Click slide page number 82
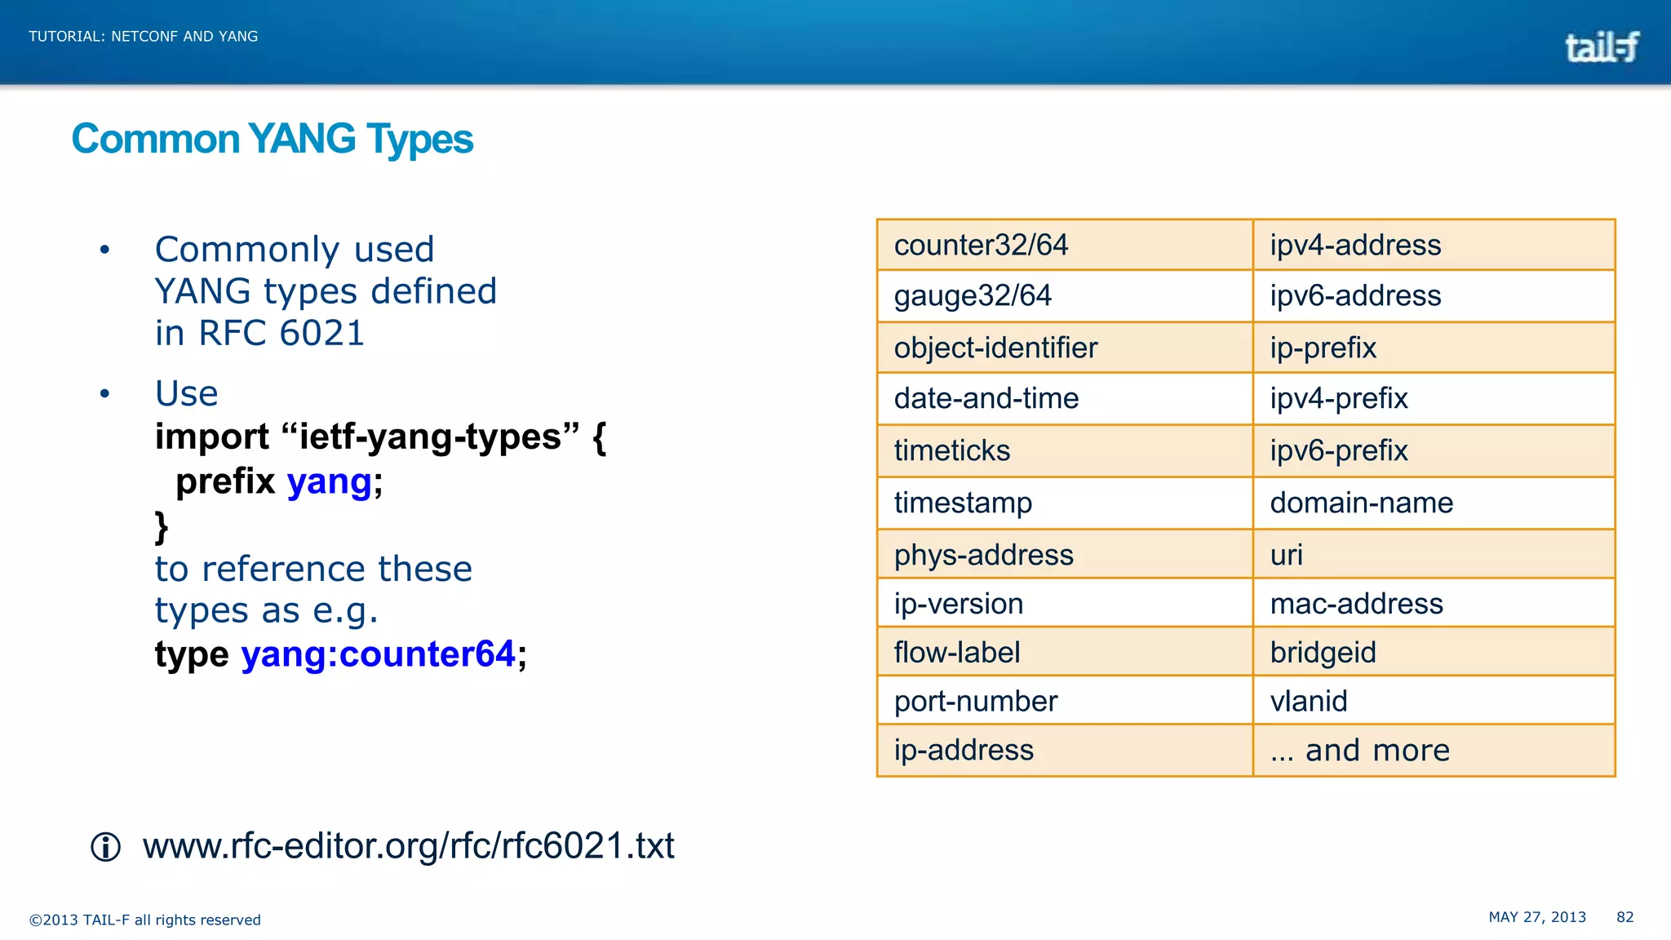Image resolution: width=1671 pixels, height=940 pixels. (1625, 917)
